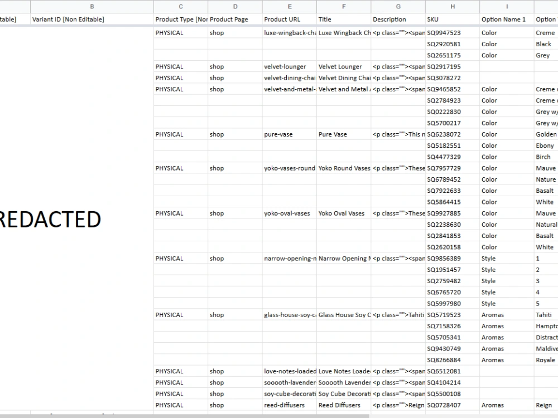Select column F header
Image resolution: width=558 pixels, height=418 pixels.
(x=344, y=7)
